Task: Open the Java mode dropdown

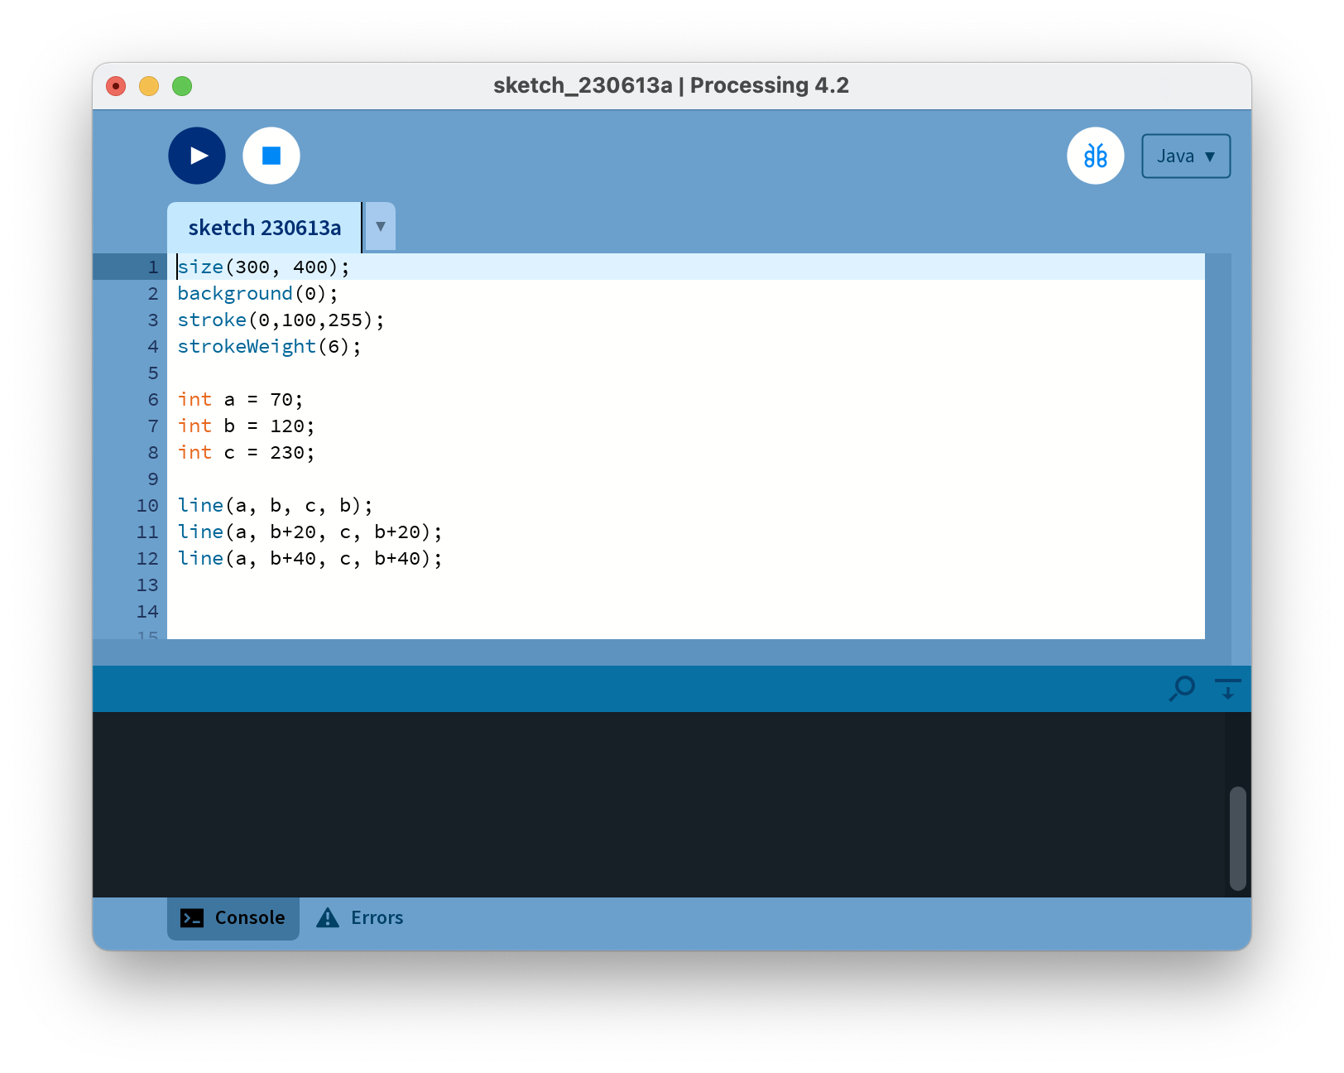Action: [x=1185, y=156]
